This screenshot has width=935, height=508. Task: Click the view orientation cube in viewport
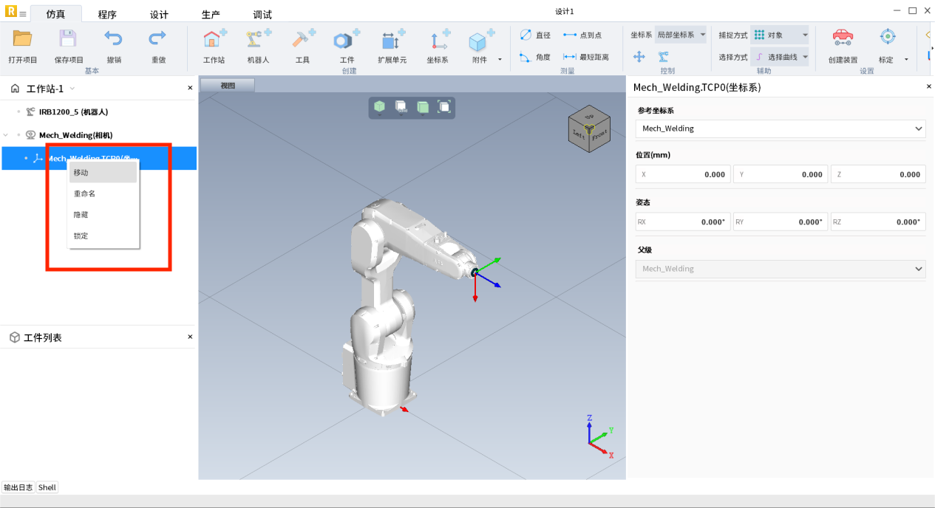(588, 130)
